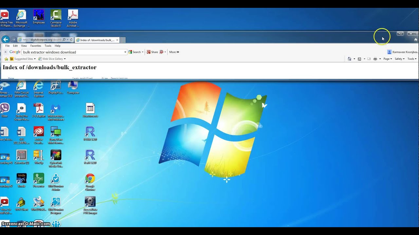Click the Home icon in command bar
Screen dimensions: 419x235
pyautogui.click(x=350, y=59)
